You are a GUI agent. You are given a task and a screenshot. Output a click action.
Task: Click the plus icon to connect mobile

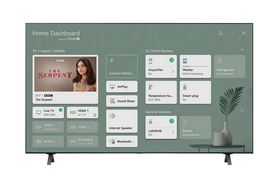tap(112, 61)
